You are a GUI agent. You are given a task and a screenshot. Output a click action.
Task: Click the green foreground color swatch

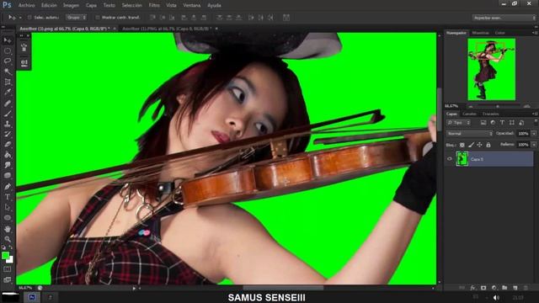(5, 255)
